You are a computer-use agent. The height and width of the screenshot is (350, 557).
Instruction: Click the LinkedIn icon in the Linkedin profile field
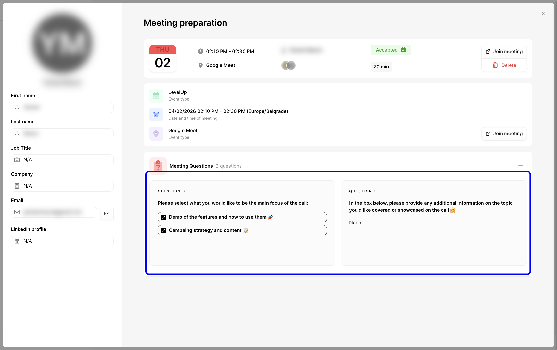point(17,241)
